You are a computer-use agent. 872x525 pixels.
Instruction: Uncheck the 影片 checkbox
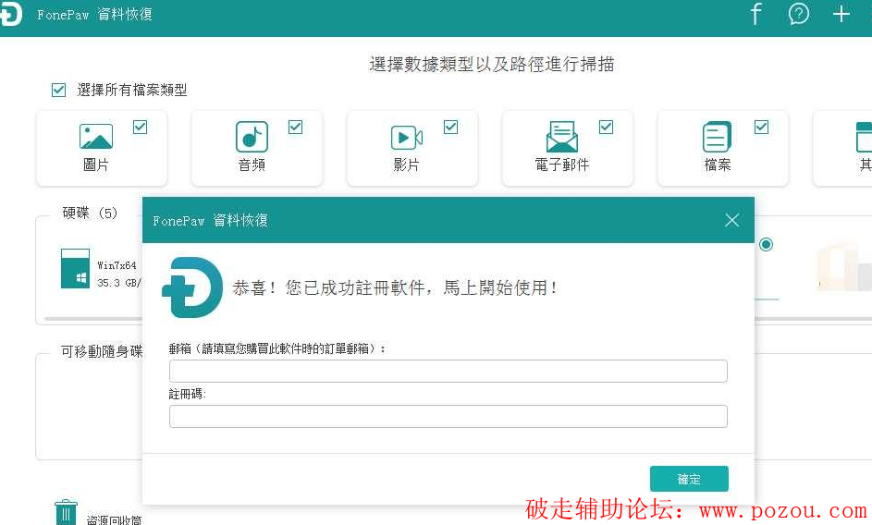point(451,128)
